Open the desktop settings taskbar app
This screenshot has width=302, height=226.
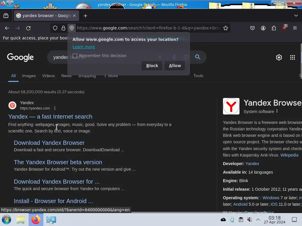tap(51, 220)
